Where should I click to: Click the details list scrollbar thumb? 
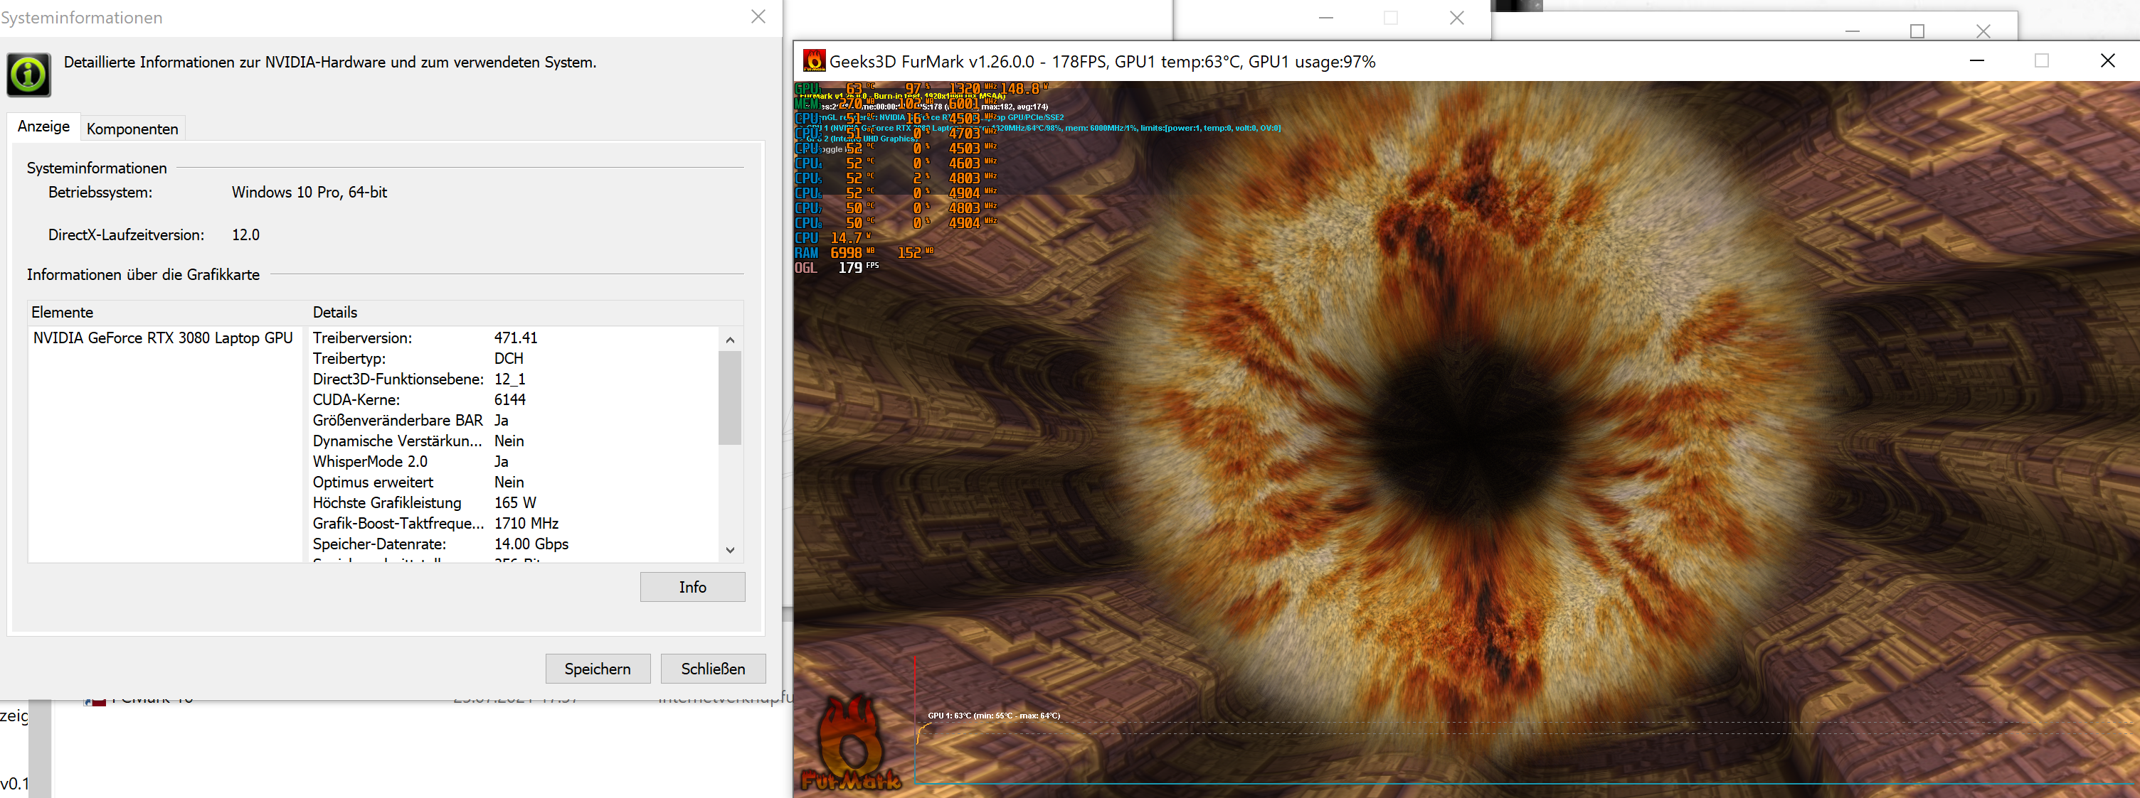[729, 398]
